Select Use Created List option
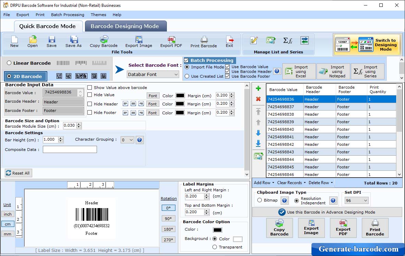 [187, 76]
